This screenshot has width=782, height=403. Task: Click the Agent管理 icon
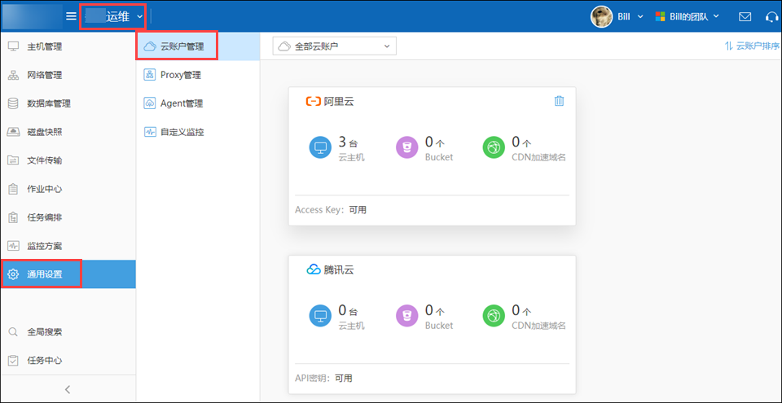pos(150,103)
